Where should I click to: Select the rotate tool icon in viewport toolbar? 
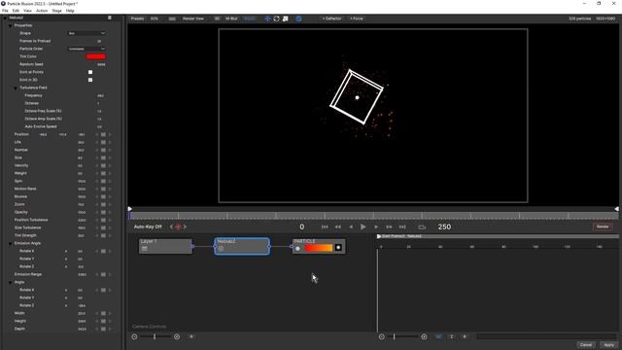pyautogui.click(x=276, y=18)
